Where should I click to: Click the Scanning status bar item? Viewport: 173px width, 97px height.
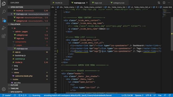coord(35,95)
